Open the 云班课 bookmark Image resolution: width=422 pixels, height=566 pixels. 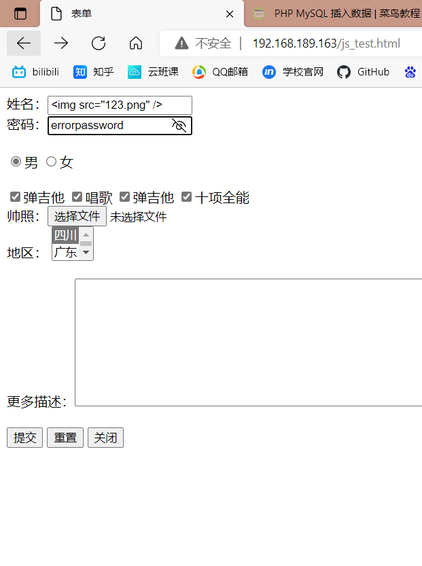(153, 72)
